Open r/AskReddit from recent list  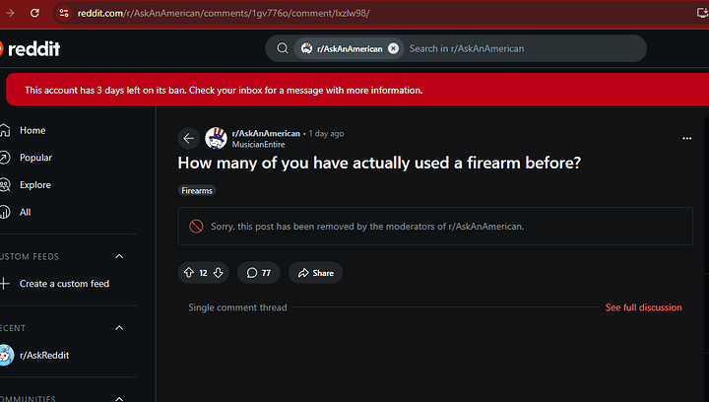(44, 355)
